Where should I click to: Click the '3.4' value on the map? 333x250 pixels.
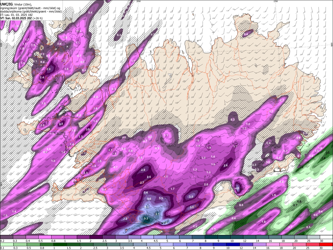146,192
